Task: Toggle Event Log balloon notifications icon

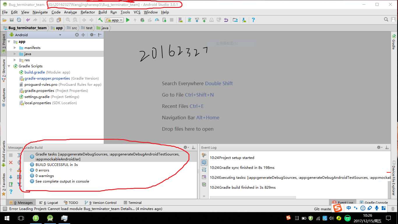Action: (x=204, y=162)
